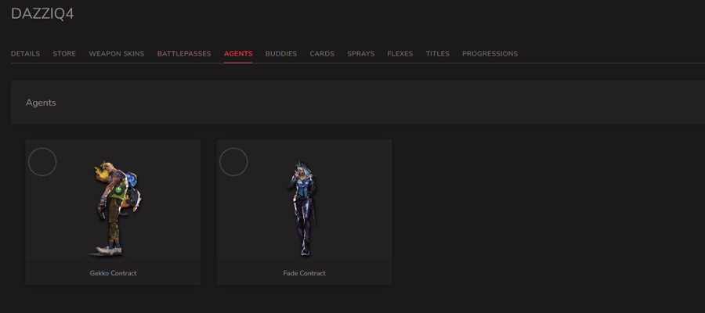Switch to the Store tab
This screenshot has height=313, width=705.
click(x=64, y=54)
